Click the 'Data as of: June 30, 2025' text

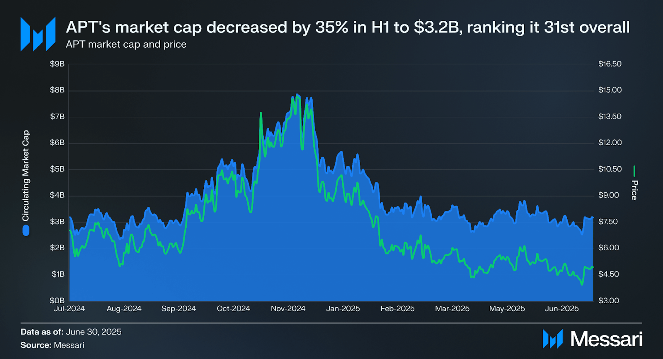[71, 332]
